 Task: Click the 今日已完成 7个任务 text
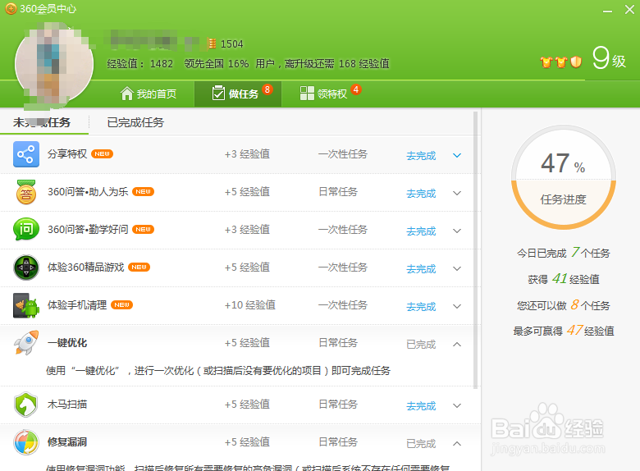(563, 253)
